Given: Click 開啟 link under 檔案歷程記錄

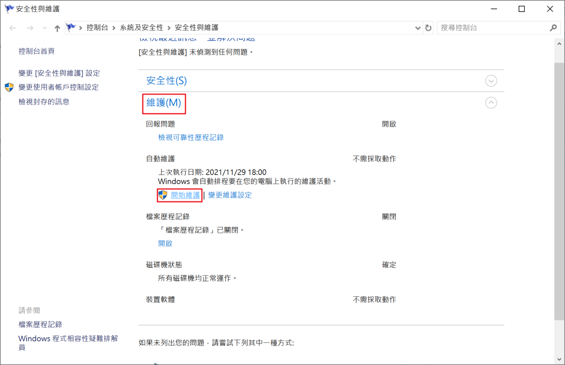Looking at the screenshot, I should tap(165, 243).
